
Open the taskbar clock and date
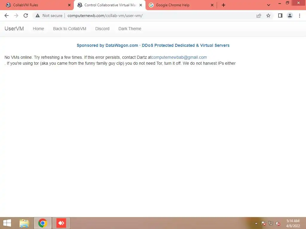[293, 223]
